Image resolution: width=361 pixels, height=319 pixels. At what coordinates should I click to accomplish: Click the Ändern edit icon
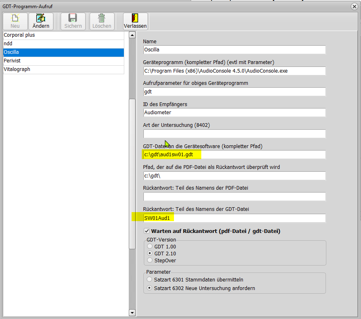(x=41, y=18)
